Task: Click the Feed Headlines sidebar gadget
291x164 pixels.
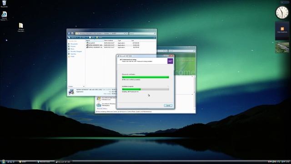Action: point(282,31)
